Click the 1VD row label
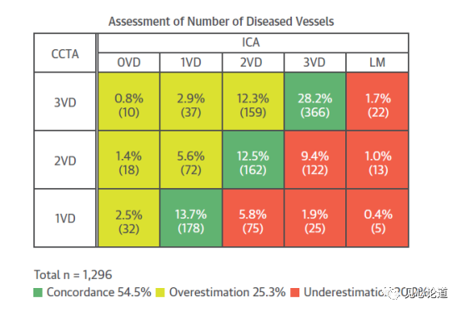The height and width of the screenshot is (313, 462). pyautogui.click(x=65, y=218)
